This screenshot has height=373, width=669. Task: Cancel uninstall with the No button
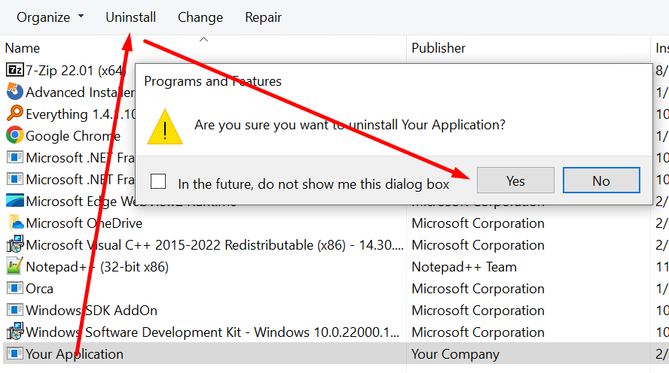[601, 180]
